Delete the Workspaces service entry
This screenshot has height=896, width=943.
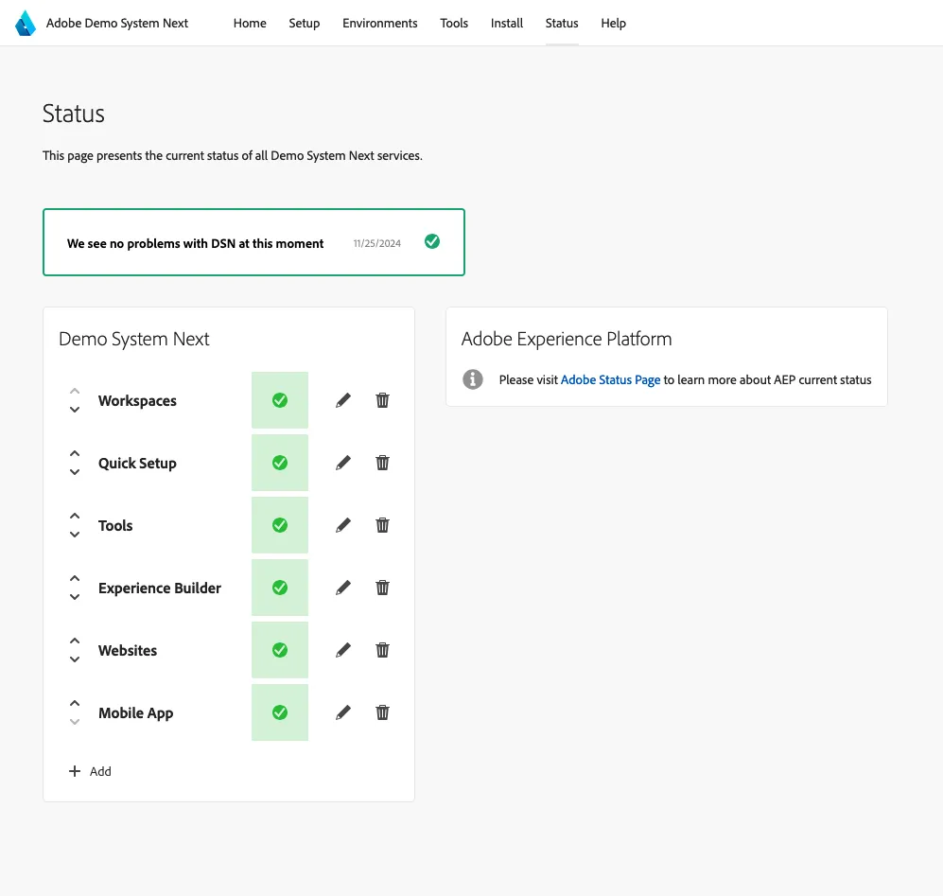click(382, 400)
